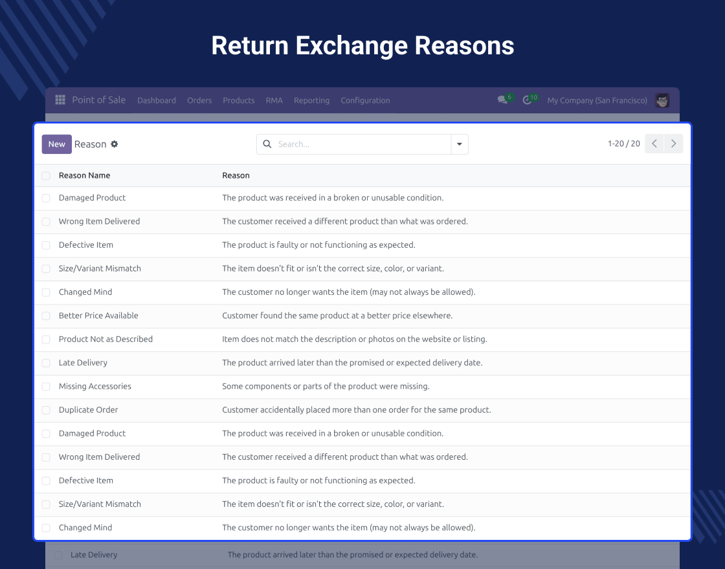Check the Missing Accessories row checkbox
The height and width of the screenshot is (569, 725).
(x=46, y=387)
